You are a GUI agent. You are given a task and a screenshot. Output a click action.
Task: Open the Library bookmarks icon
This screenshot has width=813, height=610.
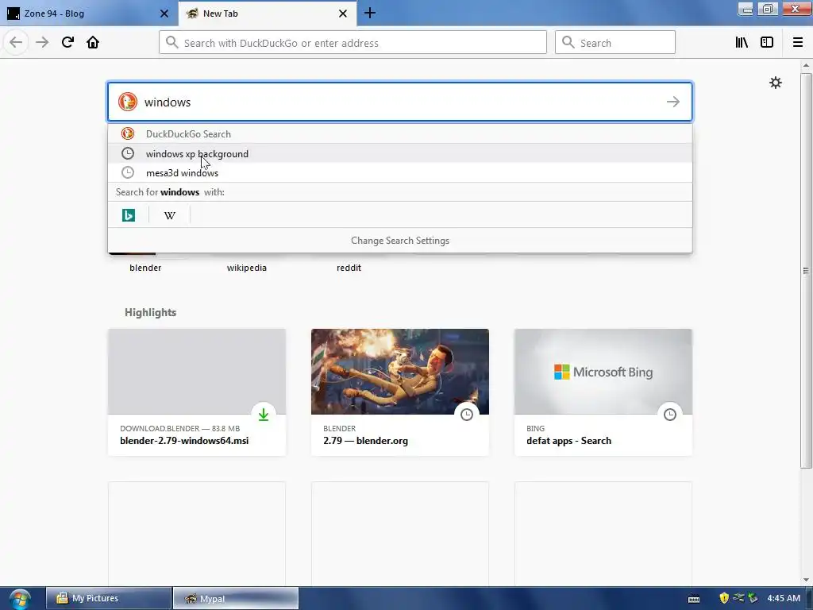tap(742, 42)
